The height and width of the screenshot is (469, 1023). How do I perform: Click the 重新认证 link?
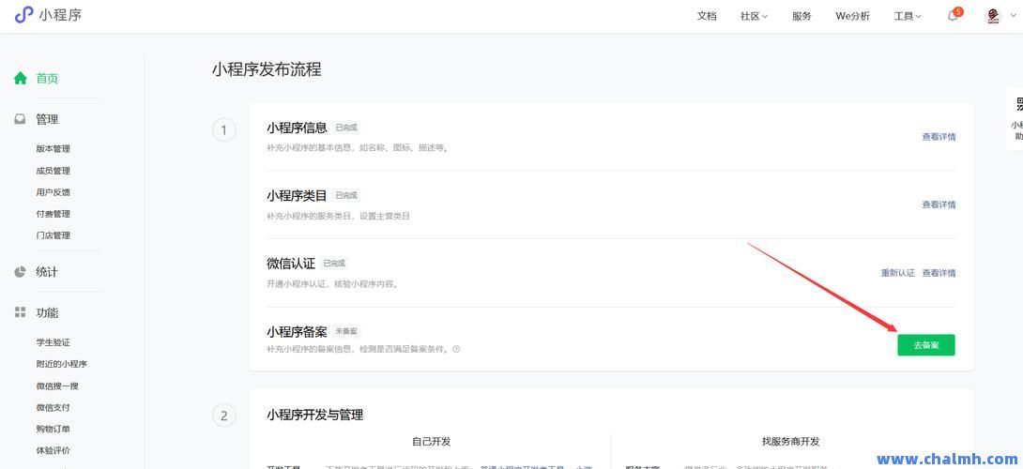click(898, 273)
